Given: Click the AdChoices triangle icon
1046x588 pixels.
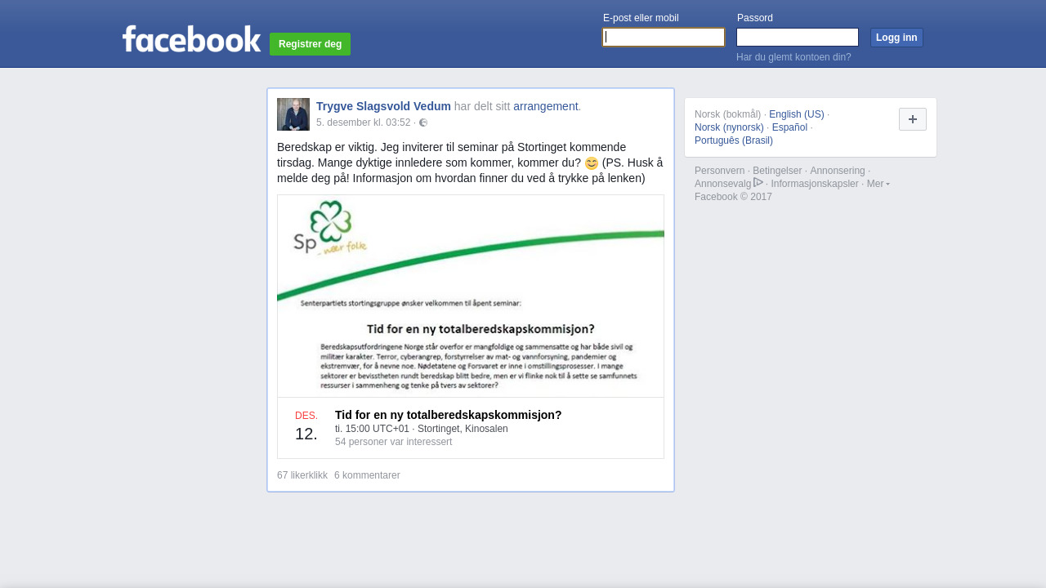Looking at the screenshot, I should pyautogui.click(x=758, y=182).
